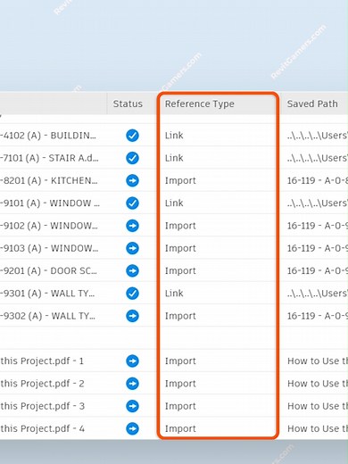Image resolution: width=348 pixels, height=464 pixels.
Task: Click the Link reference type for 9301 row
Action: pyautogui.click(x=174, y=294)
